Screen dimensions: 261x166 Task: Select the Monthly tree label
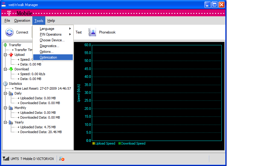tap(20, 108)
